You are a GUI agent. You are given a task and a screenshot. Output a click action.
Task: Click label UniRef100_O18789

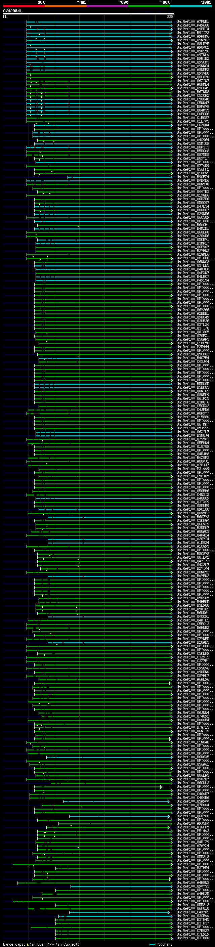tap(192, 447)
